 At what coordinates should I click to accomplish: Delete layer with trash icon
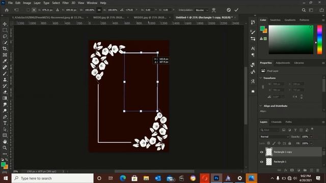click(x=318, y=170)
